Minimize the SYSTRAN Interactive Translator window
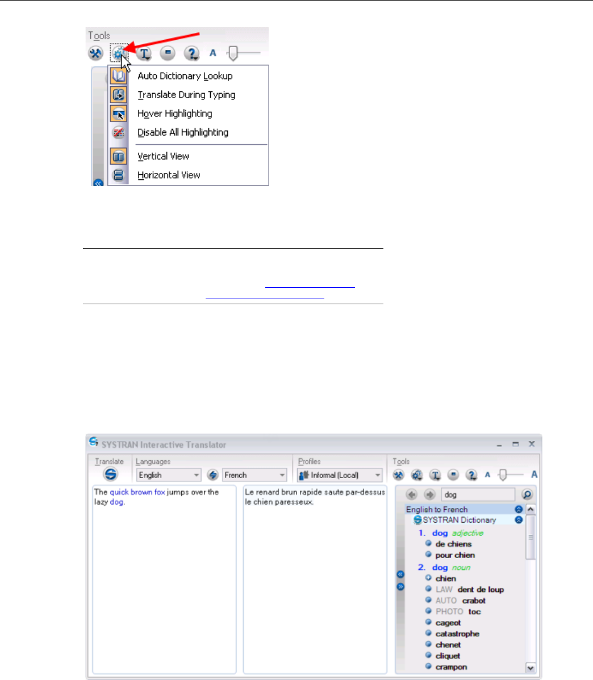 (499, 444)
